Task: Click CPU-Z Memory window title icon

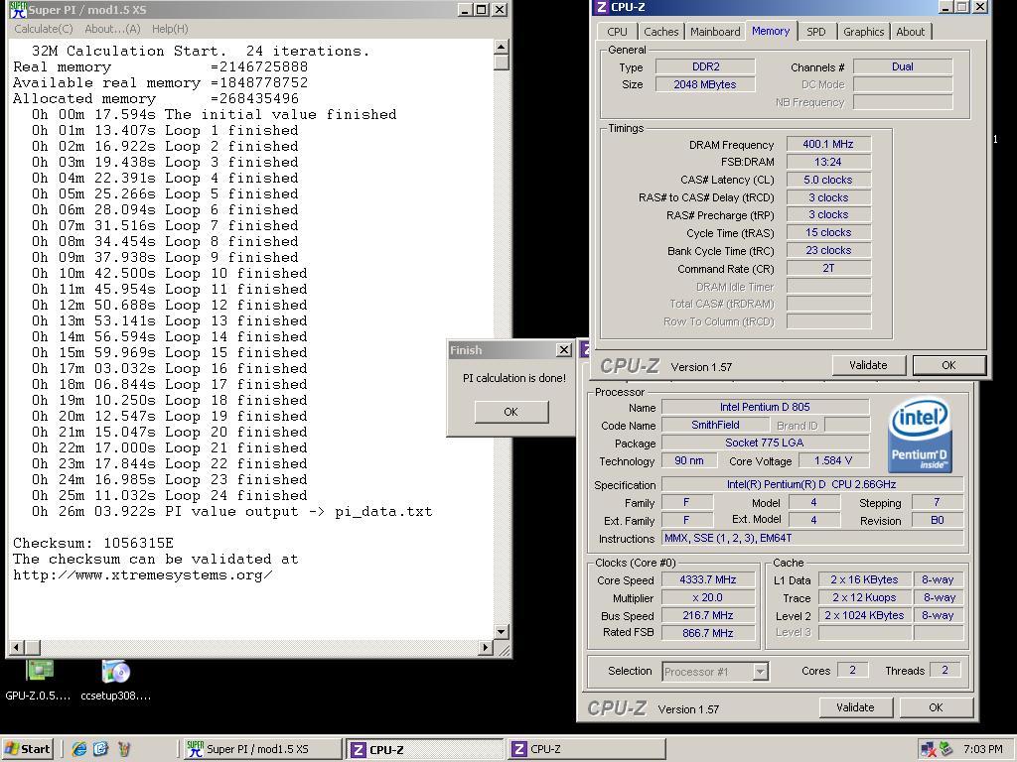Action: [x=601, y=7]
